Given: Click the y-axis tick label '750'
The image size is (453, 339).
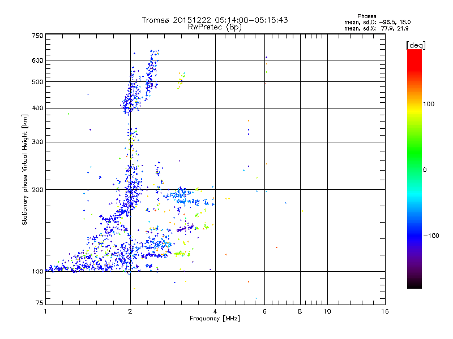Looking at the screenshot, I should pyautogui.click(x=37, y=36).
